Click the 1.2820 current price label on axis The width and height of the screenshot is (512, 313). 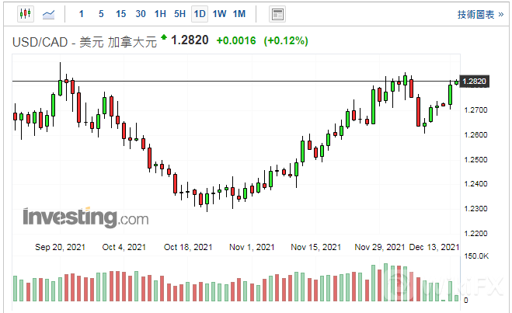click(x=474, y=82)
